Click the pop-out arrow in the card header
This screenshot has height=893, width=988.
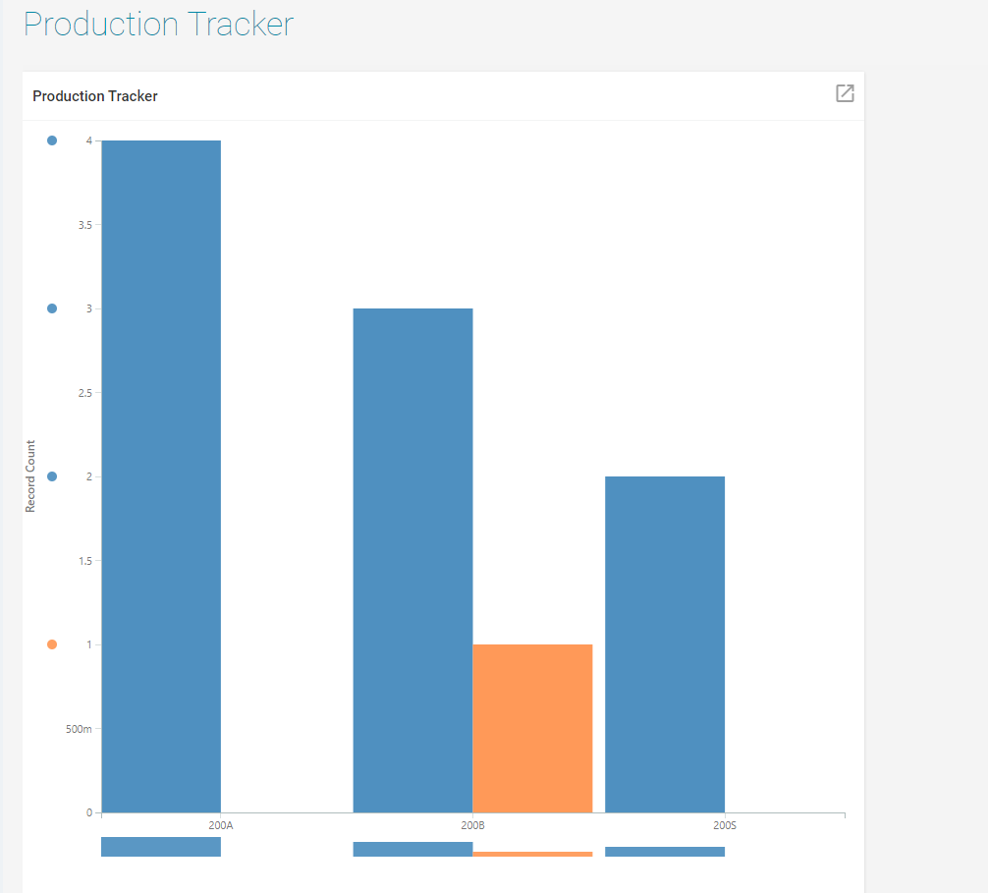[845, 93]
